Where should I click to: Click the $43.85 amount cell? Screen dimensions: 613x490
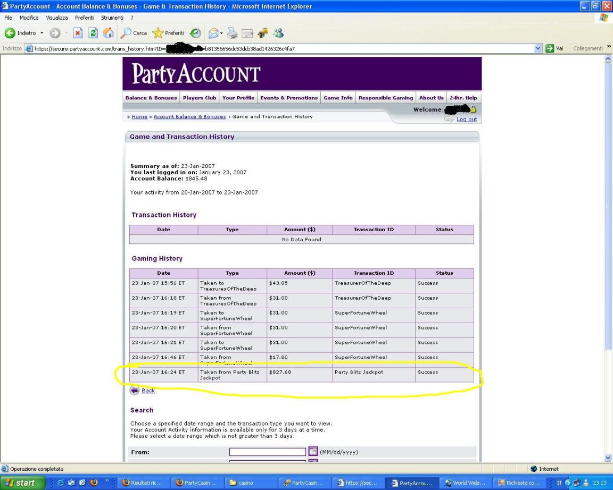[x=300, y=285]
